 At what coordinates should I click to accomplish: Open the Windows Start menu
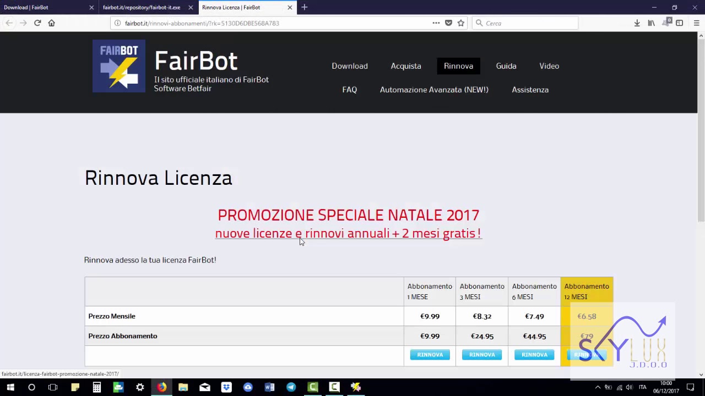(x=10, y=387)
